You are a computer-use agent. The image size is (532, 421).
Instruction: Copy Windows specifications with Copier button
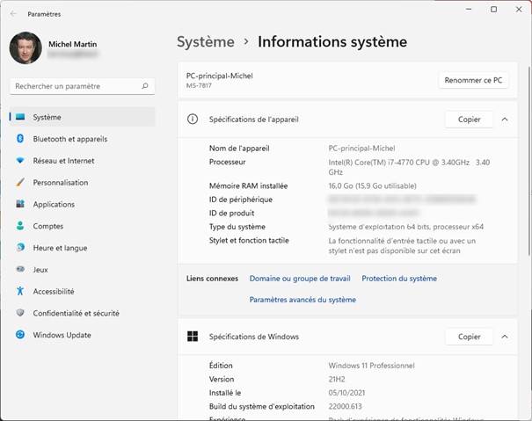pyautogui.click(x=469, y=337)
